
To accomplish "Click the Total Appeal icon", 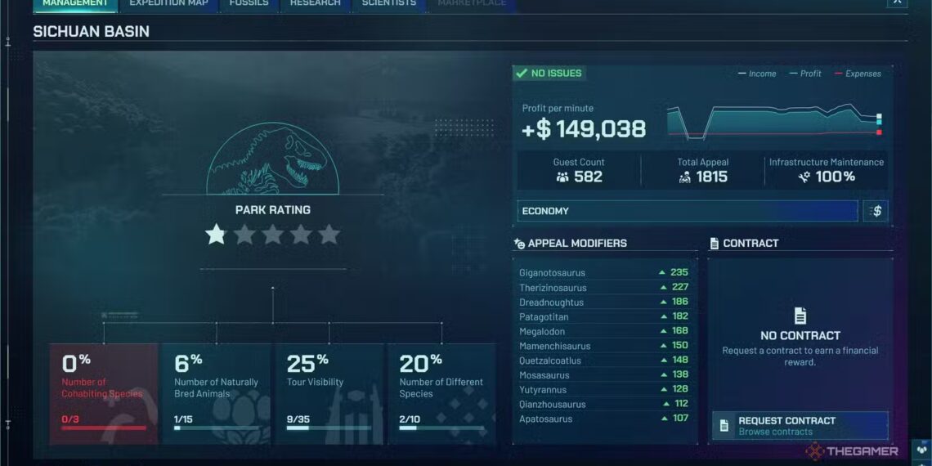I will 685,177.
